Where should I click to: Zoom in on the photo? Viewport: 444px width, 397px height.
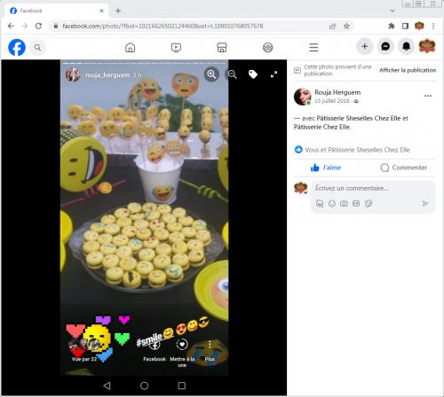coord(211,74)
